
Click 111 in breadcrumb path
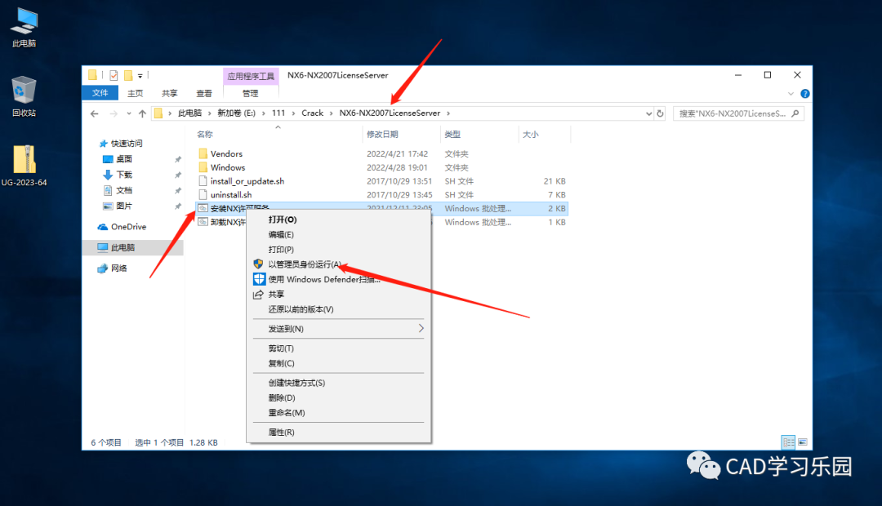click(x=278, y=113)
